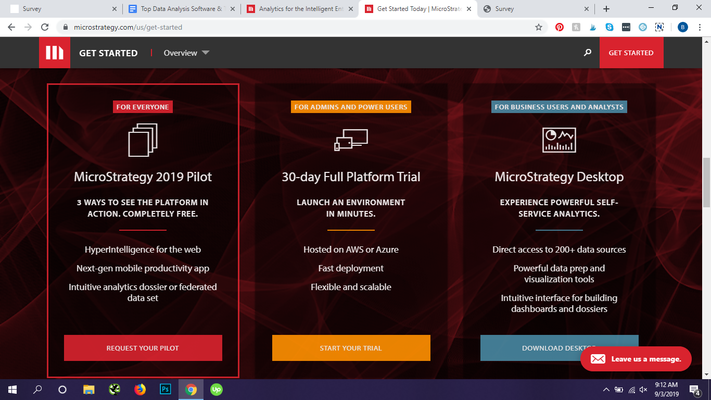Switch to Analytics for the Intelligent Enterprise tab
This screenshot has width=711, height=400.
click(300, 9)
